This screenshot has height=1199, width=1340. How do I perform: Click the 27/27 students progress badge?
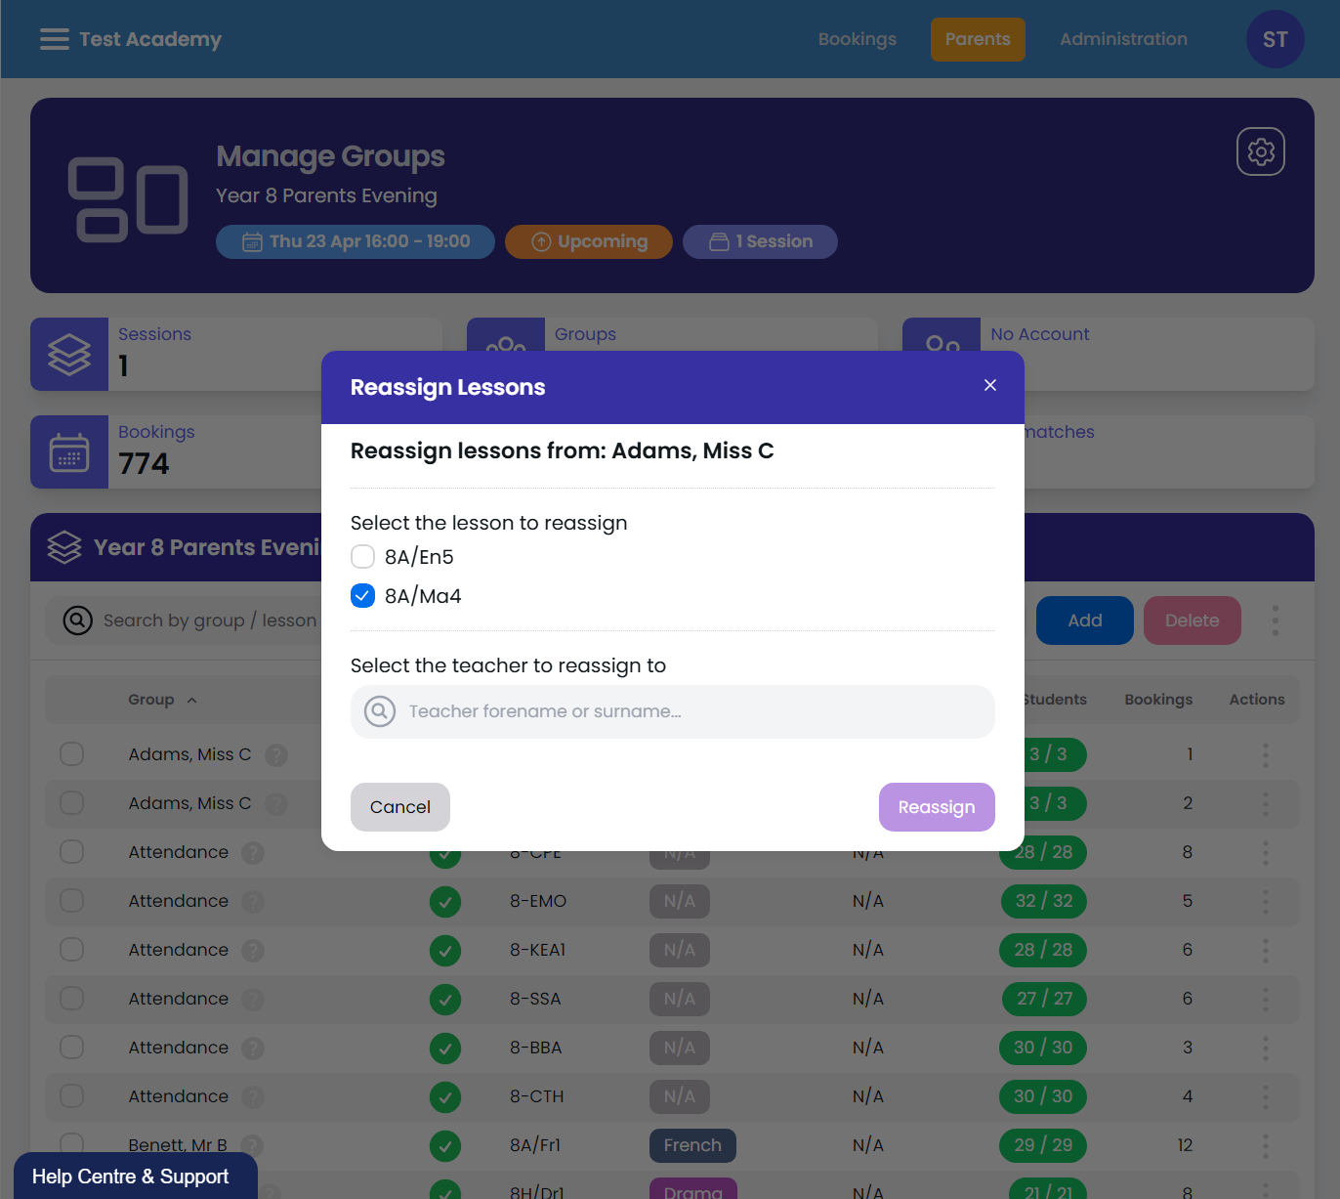(x=1043, y=999)
